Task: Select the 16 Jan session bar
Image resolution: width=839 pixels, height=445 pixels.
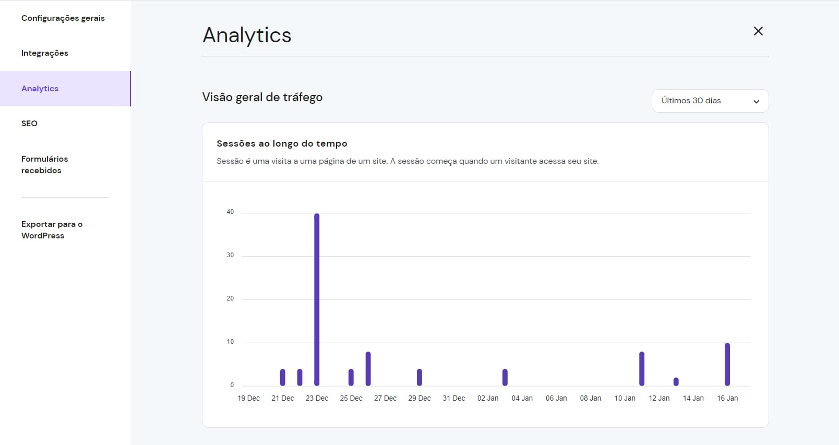Action: (x=727, y=364)
